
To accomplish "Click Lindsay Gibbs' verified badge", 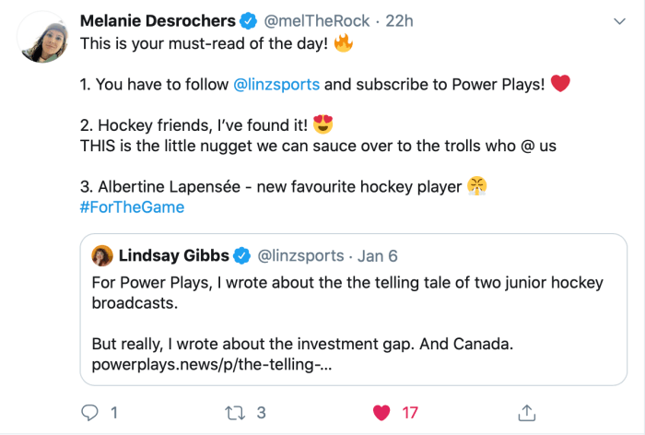I will point(241,255).
